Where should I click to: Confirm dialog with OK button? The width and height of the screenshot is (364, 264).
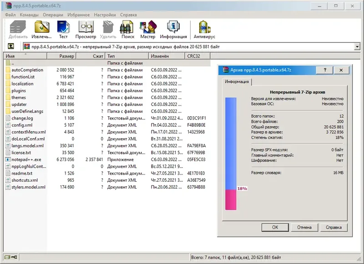275,227
